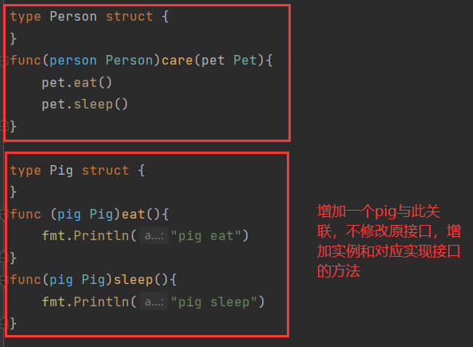Viewport: 473px width, 347px height.
Task: Click the "pig sleep" string literal
Action: click(214, 302)
